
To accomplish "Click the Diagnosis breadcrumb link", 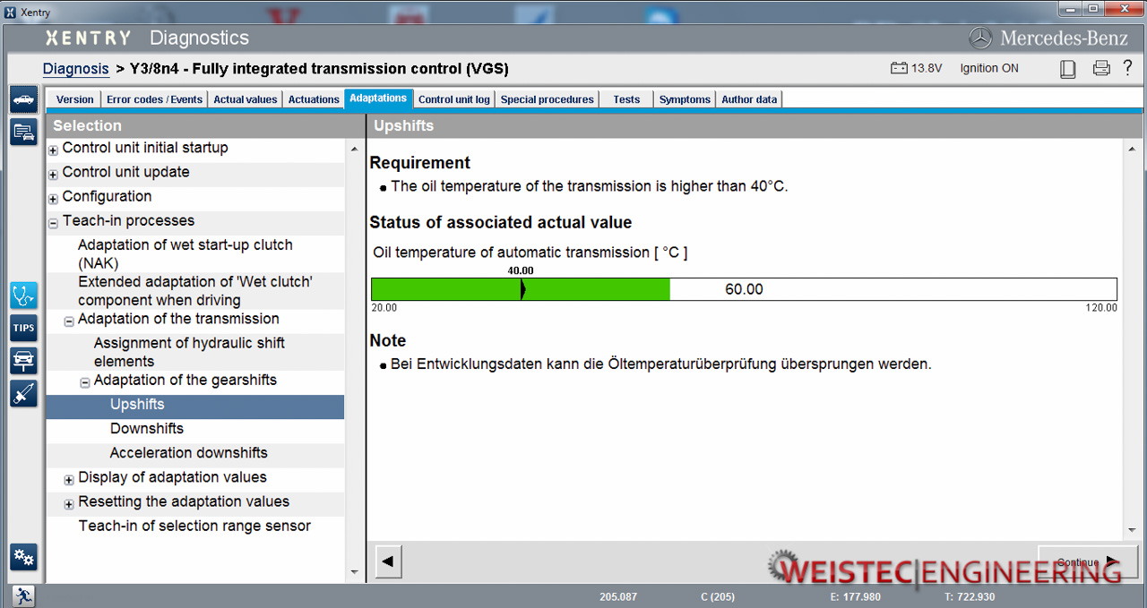I will (76, 68).
